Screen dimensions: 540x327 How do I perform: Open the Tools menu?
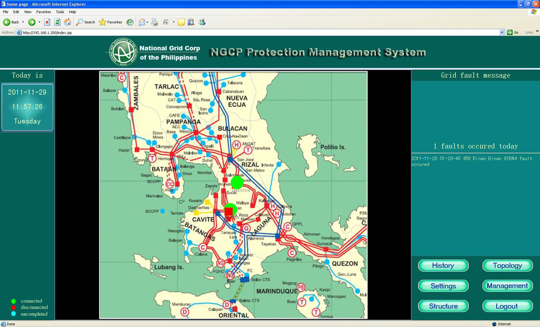click(60, 12)
